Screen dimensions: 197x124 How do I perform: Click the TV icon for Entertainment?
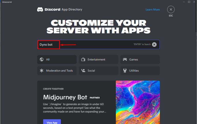tap(83, 59)
